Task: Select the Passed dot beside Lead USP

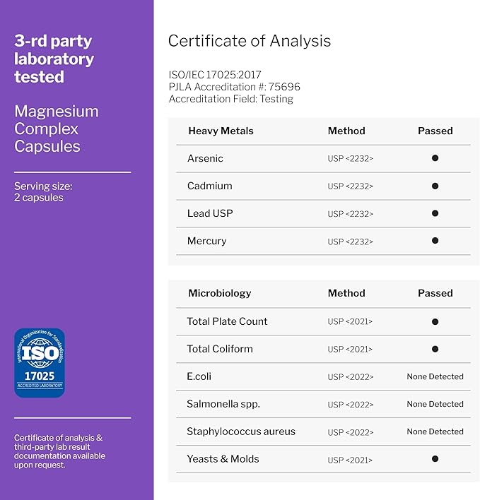Action: 435,213
